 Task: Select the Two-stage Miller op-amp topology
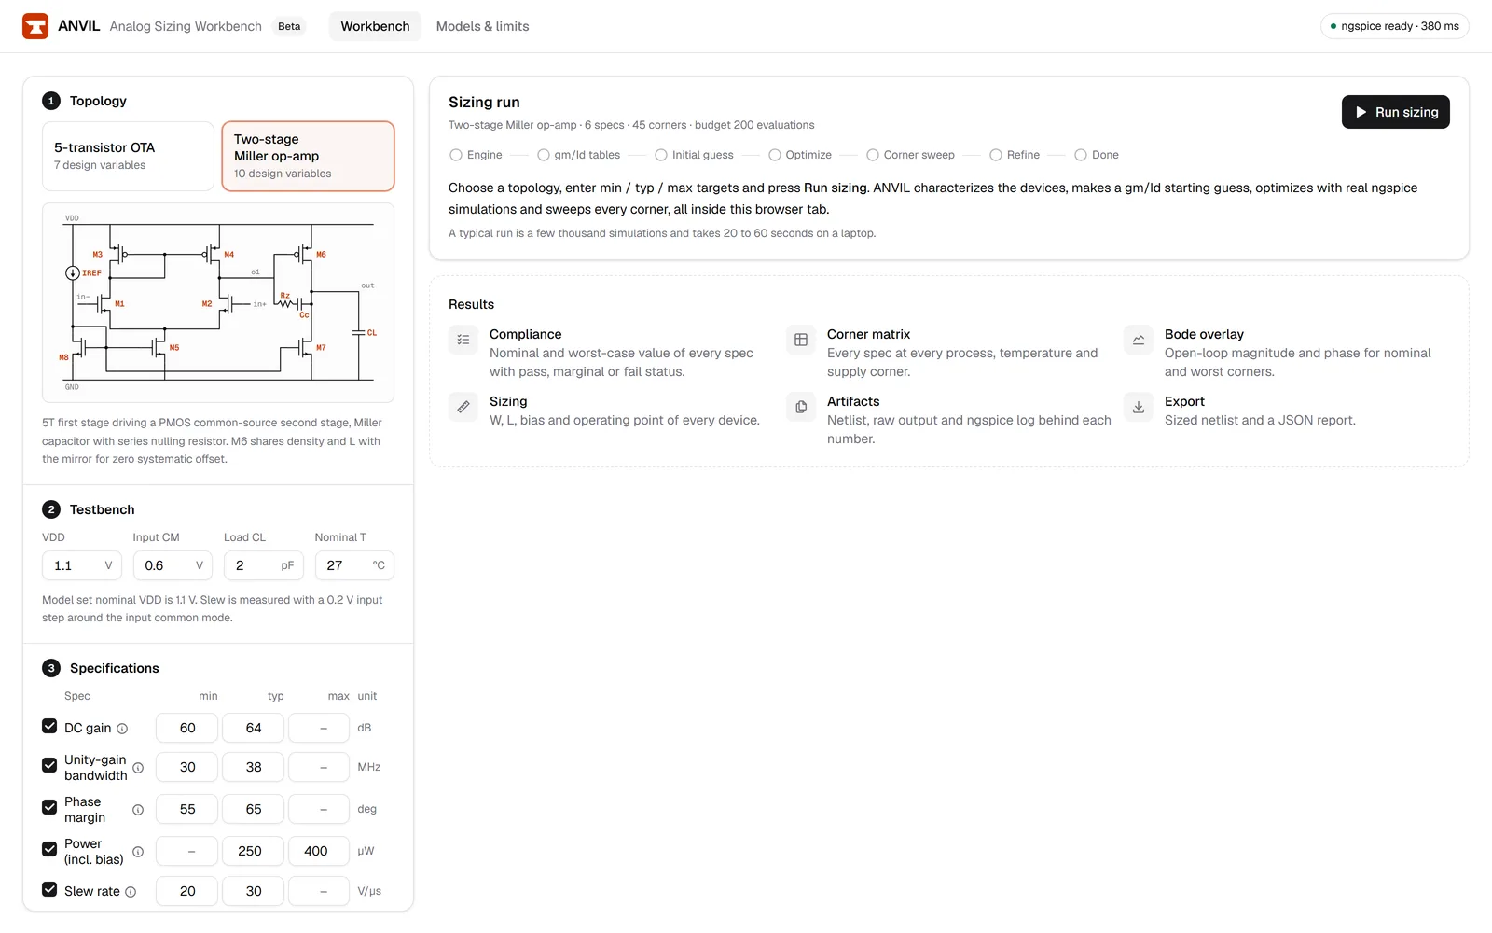tap(308, 156)
